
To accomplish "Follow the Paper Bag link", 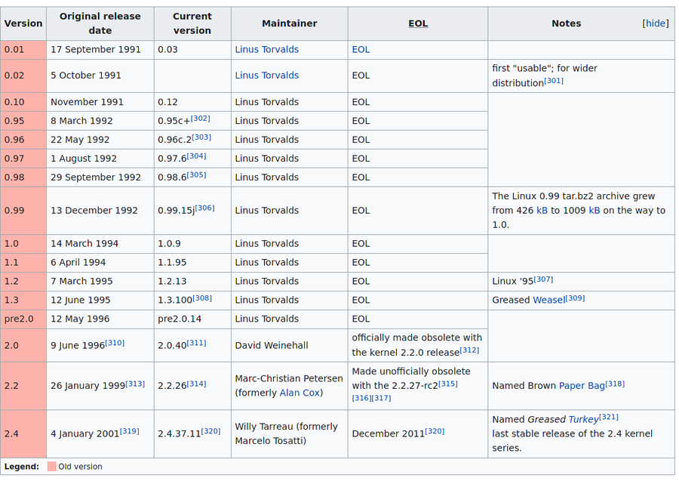I will click(x=582, y=386).
